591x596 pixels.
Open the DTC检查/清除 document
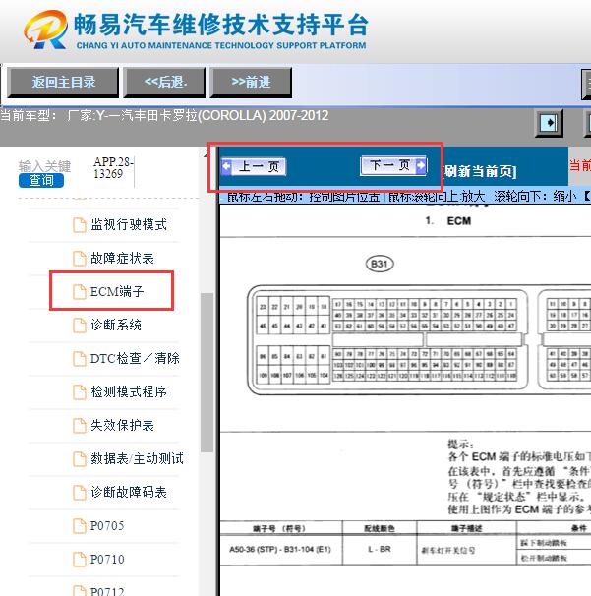tap(135, 358)
